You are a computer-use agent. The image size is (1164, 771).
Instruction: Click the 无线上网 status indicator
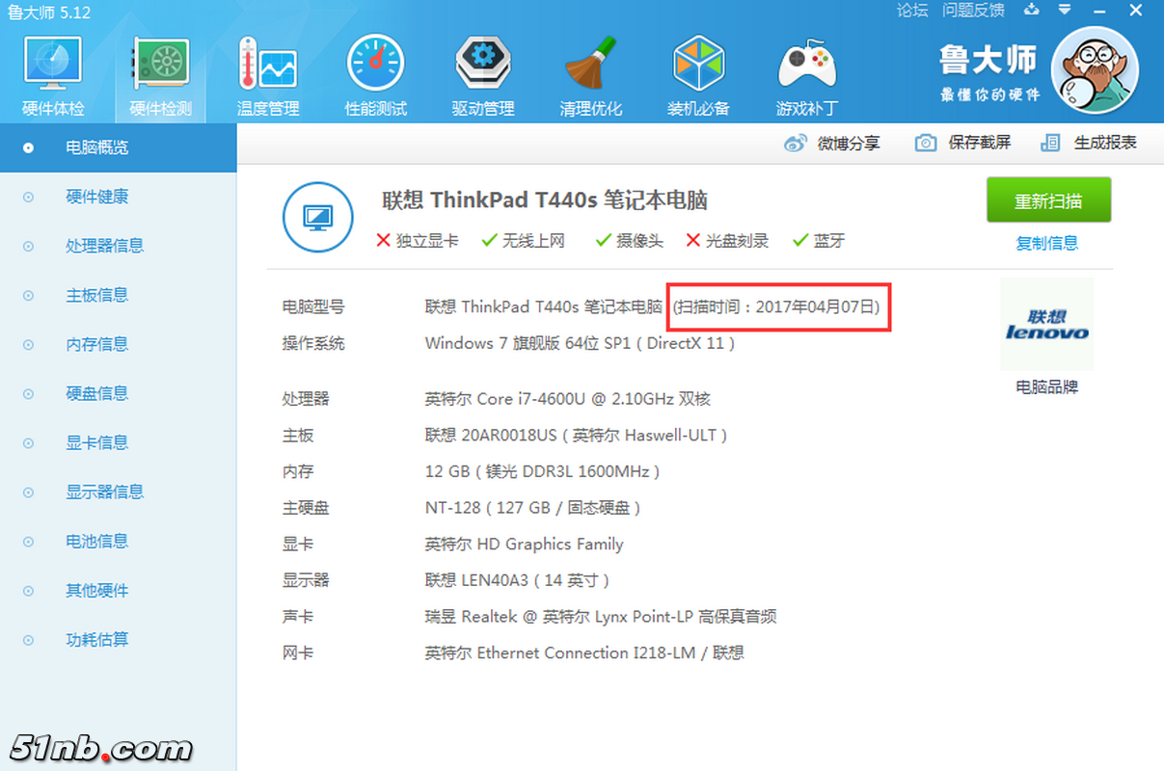524,240
